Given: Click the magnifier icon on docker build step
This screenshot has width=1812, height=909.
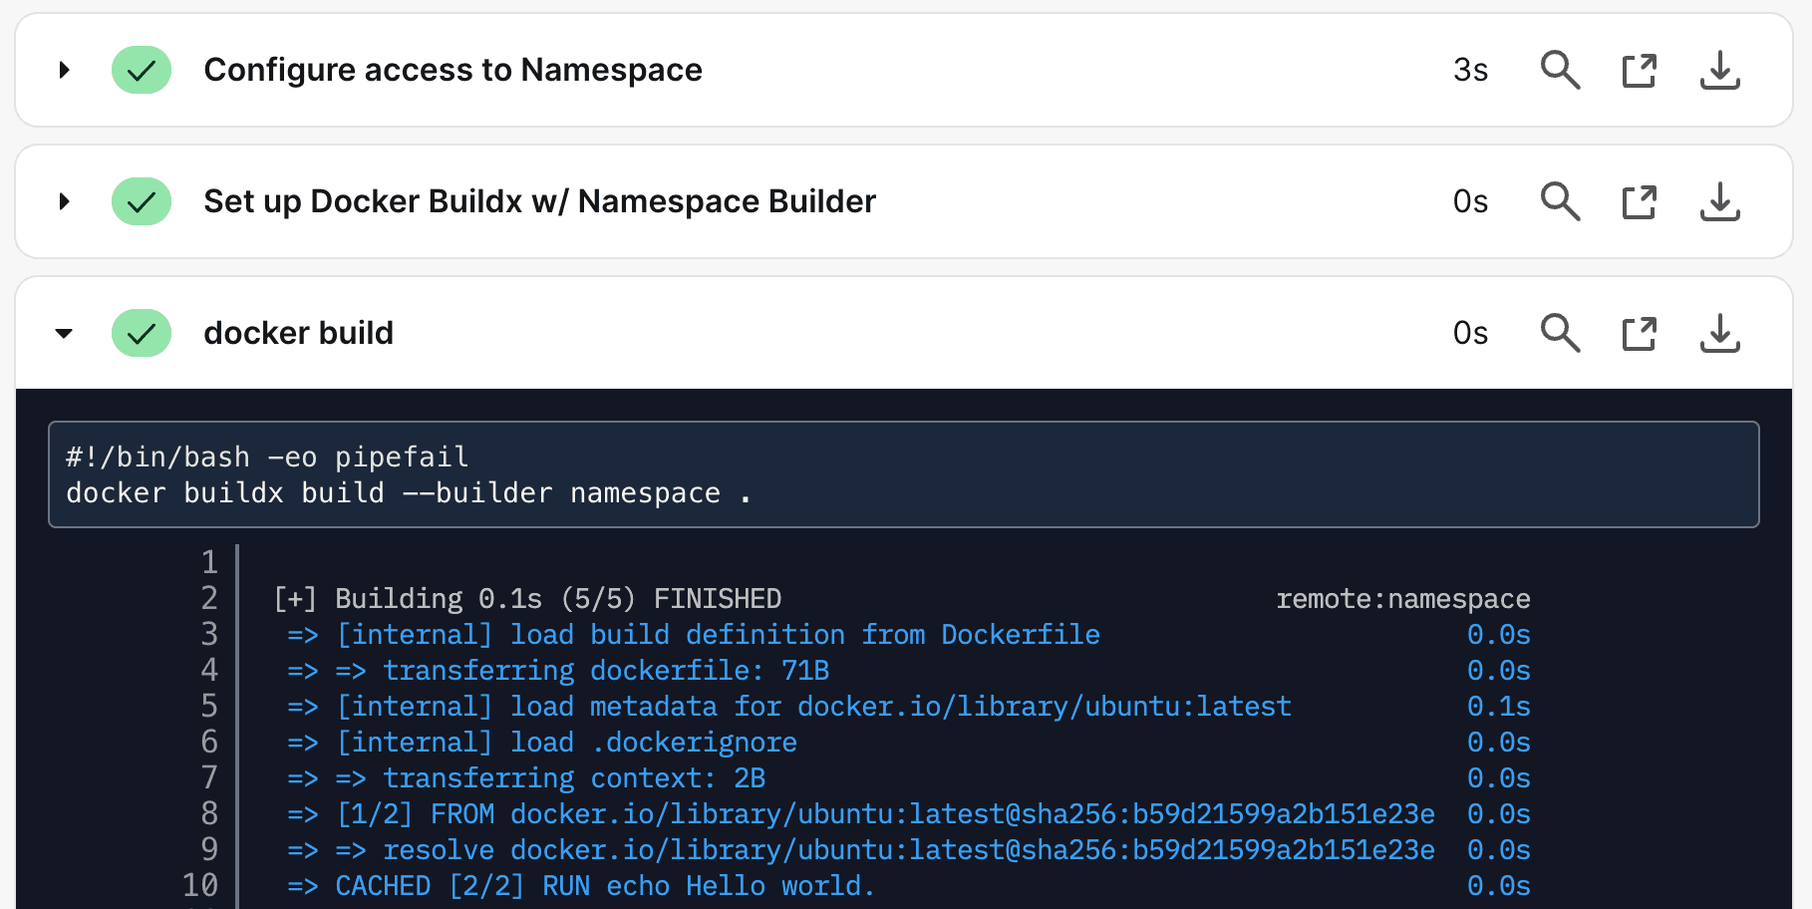Looking at the screenshot, I should 1560,333.
